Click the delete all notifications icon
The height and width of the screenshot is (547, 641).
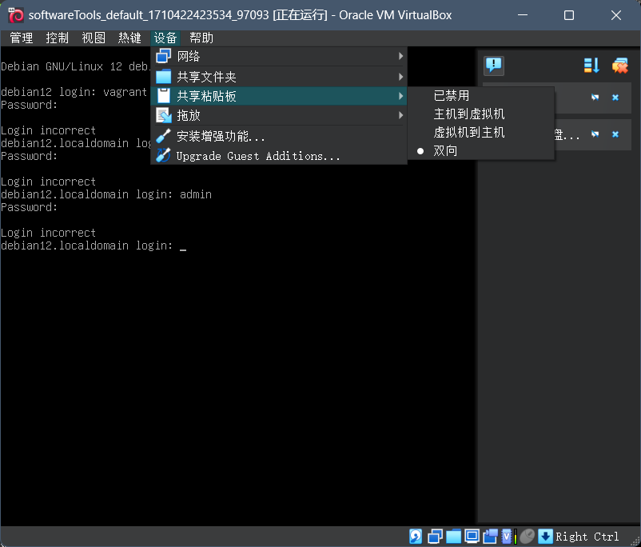619,66
